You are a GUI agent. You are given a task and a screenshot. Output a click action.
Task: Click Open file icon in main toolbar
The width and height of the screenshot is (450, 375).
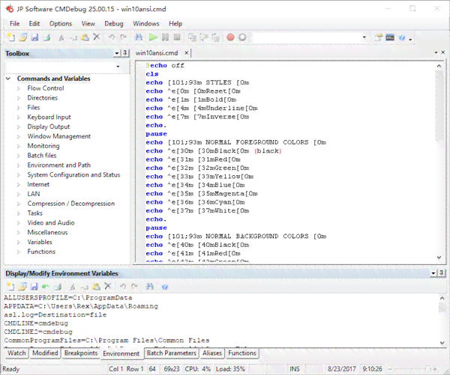tap(23, 37)
